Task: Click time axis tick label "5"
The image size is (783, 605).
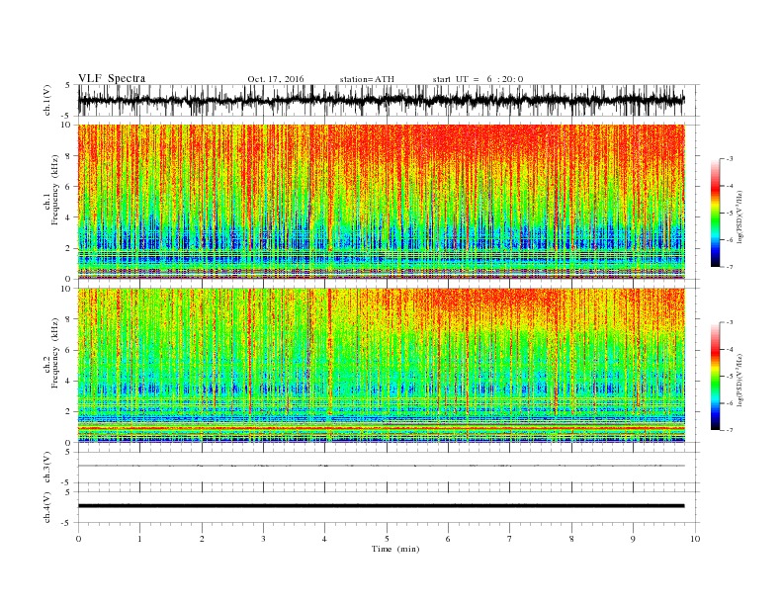Action: (x=387, y=539)
